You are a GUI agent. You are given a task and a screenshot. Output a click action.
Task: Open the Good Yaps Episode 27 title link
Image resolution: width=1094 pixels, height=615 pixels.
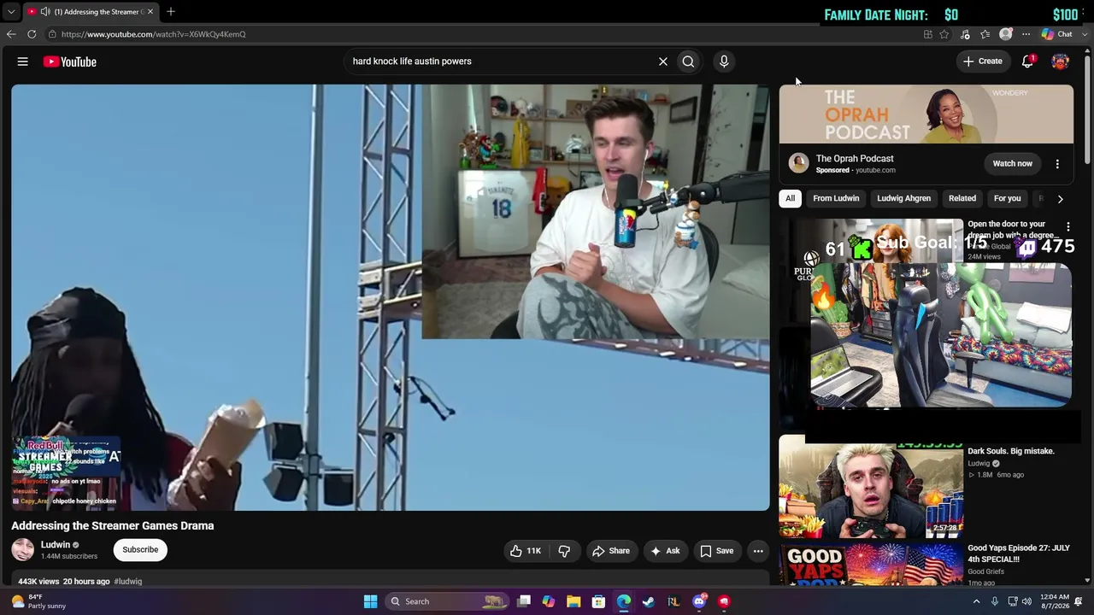(1018, 553)
